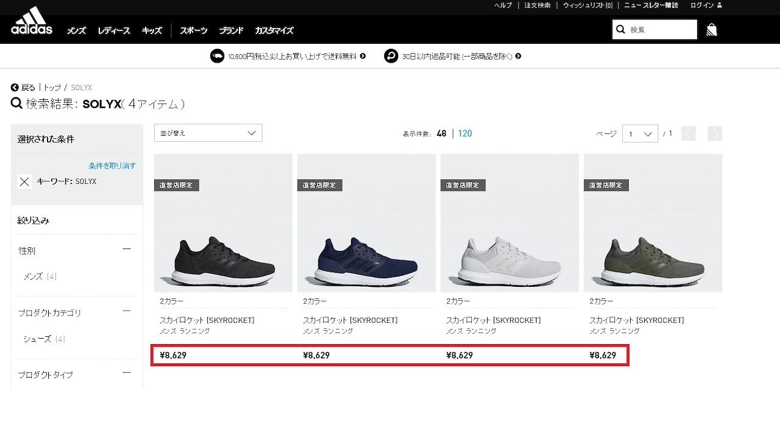
Task: Go to the previous results page arrow
Action: (x=689, y=133)
